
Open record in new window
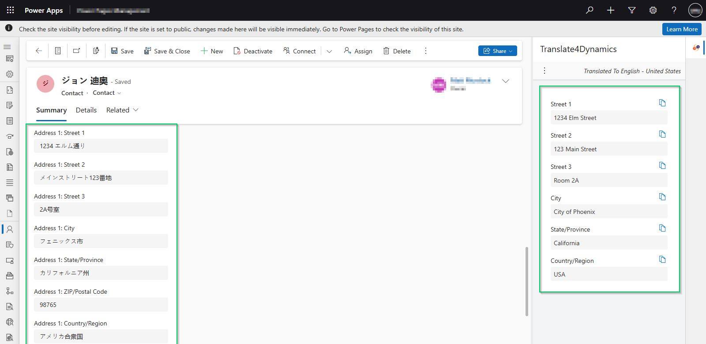(x=76, y=51)
